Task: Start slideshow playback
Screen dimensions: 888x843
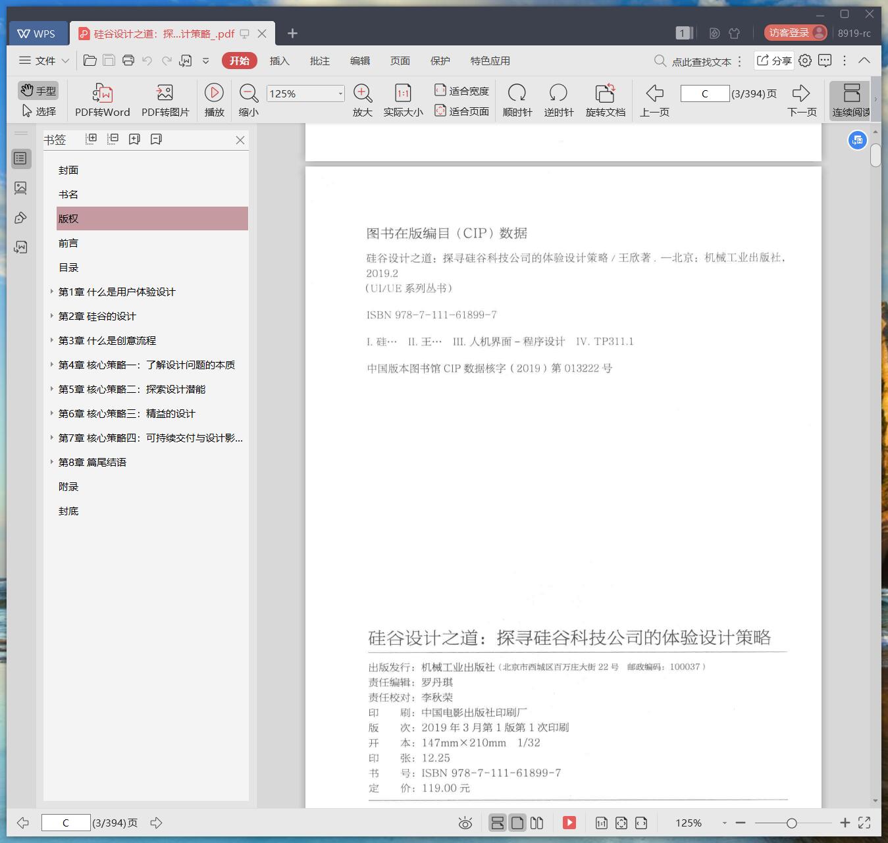Action: pyautogui.click(x=214, y=100)
